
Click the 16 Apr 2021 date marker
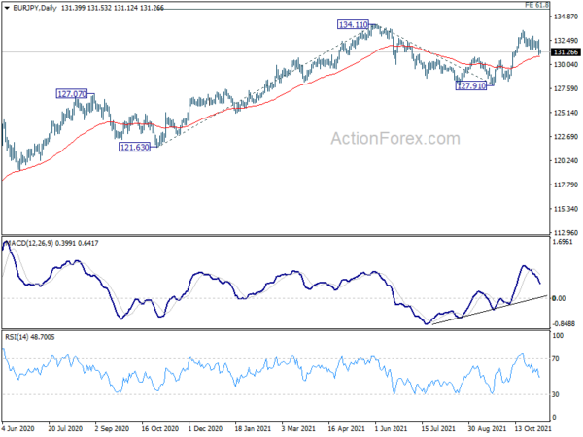[346, 428]
